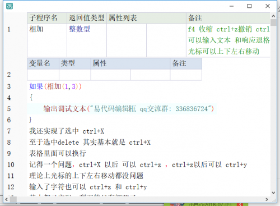Screen dimensions: 280x206
Task: Click the vertical scrollbar thumb
Action: click(273, 22)
